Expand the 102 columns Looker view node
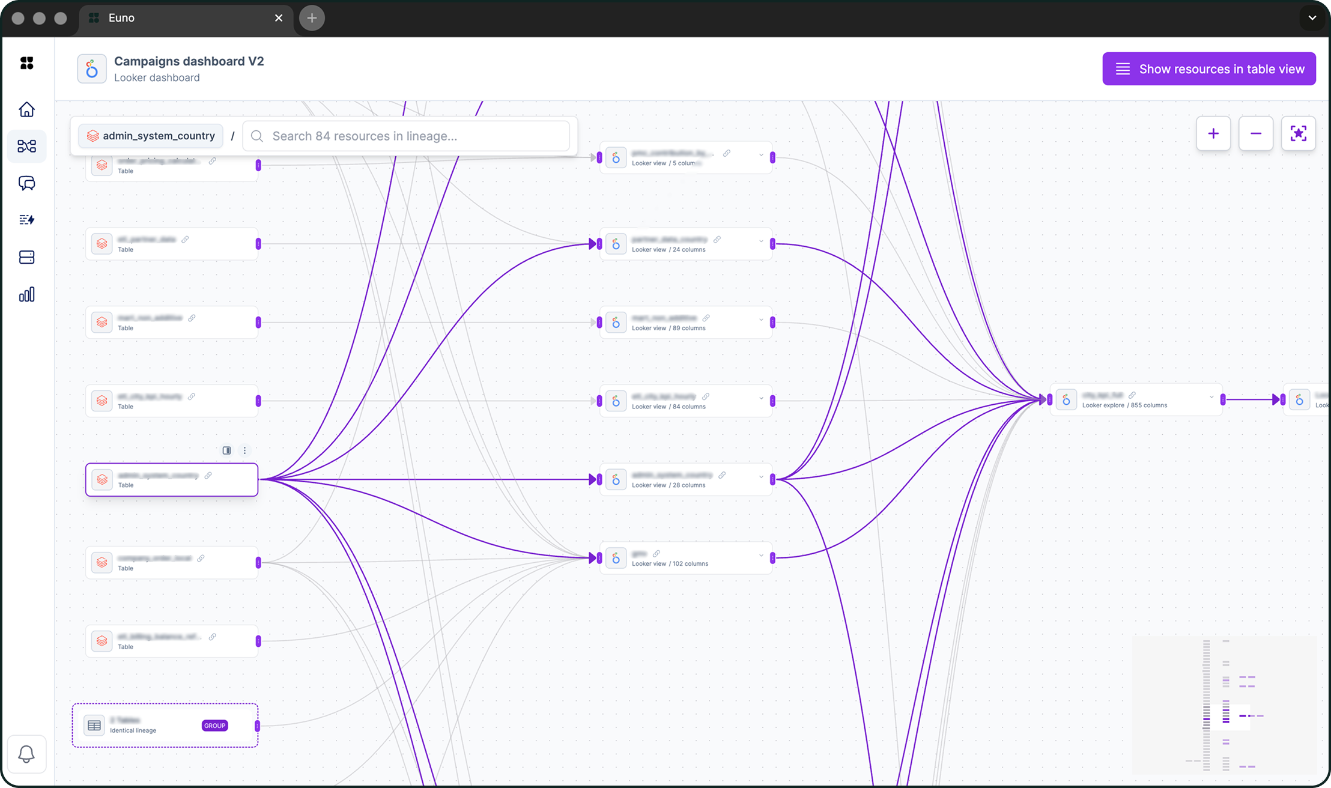 (x=761, y=556)
